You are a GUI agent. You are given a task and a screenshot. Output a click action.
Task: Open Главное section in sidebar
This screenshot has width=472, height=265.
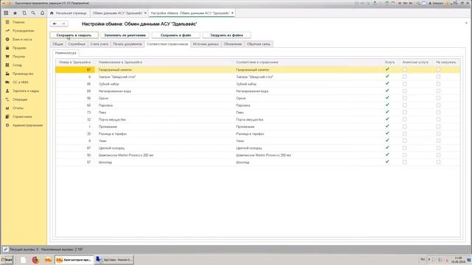(18, 22)
